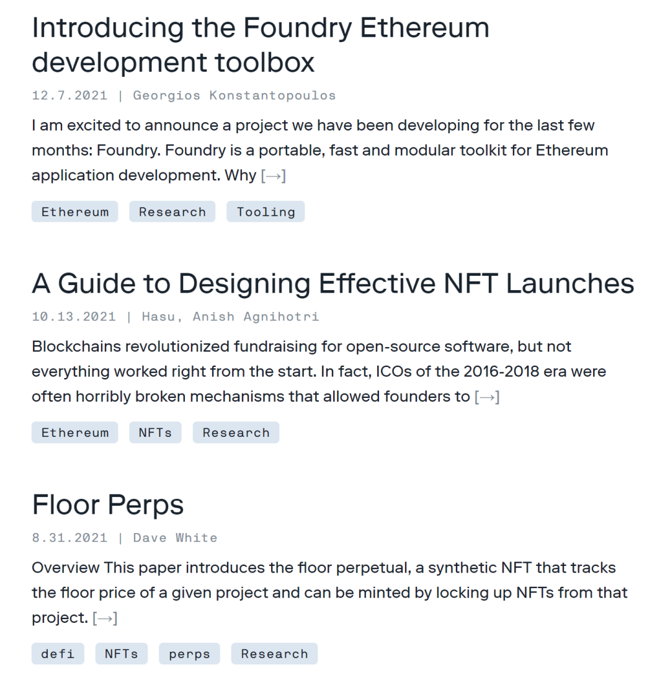670x683 pixels.
Task: Select the NFTs tag under NFT Launches article
Action: coord(155,433)
